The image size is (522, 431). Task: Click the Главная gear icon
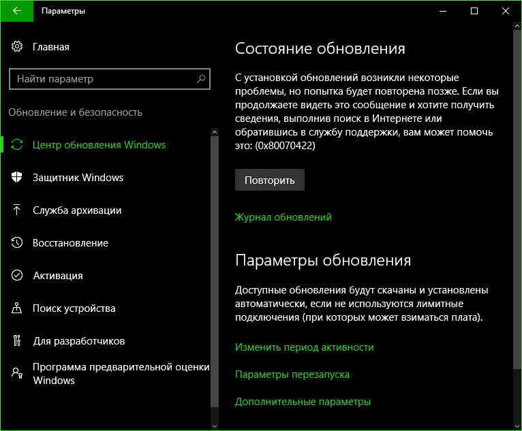pos(17,46)
